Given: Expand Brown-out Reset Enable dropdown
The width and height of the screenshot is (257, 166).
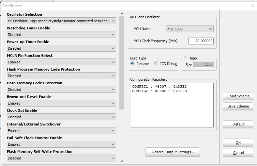Looking at the screenshot, I should coord(61,103).
